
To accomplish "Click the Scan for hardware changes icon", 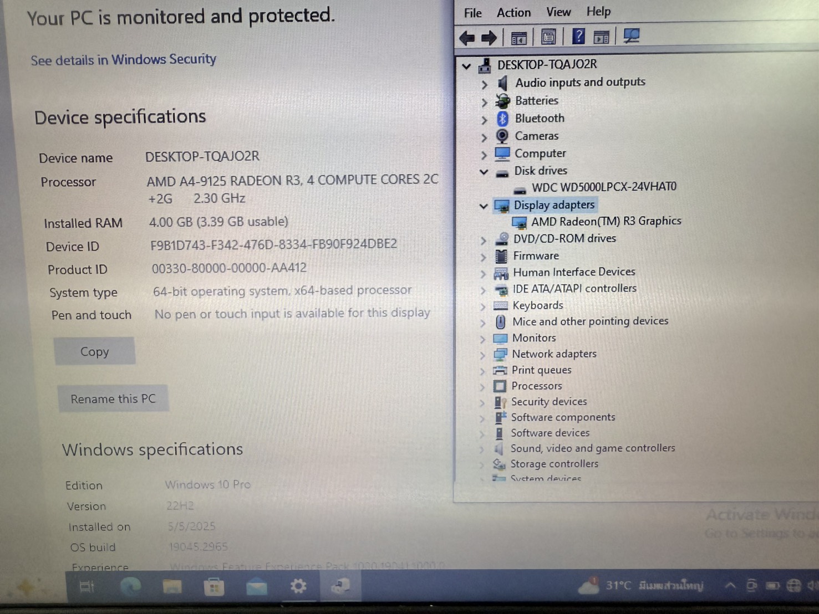I will tap(631, 36).
